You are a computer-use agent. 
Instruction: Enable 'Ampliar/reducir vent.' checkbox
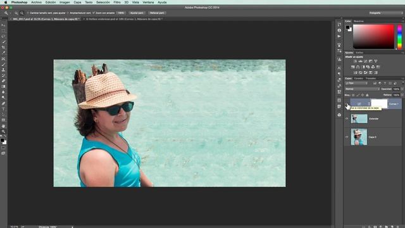click(68, 13)
